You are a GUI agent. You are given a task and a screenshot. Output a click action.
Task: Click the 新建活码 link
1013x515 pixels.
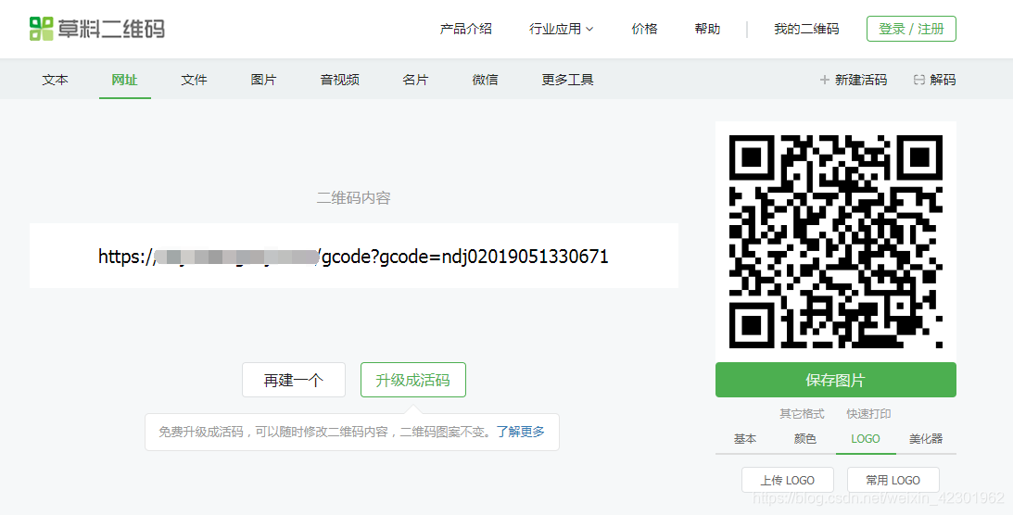[860, 80]
